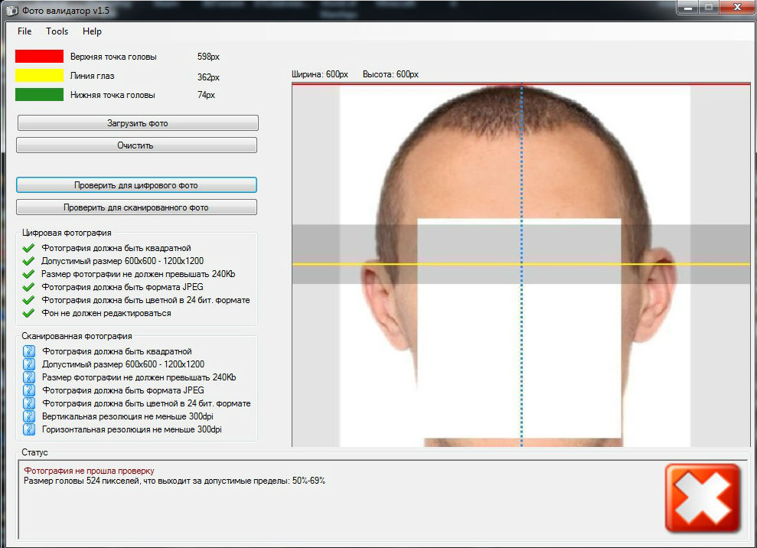The height and width of the screenshot is (548, 757).
Task: Click the large red X failure icon
Action: (x=703, y=498)
